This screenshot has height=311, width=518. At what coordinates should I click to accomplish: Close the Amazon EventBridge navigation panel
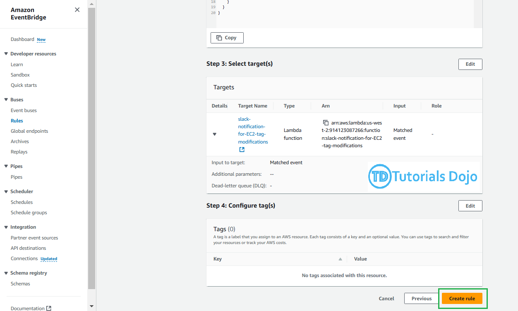click(x=77, y=10)
